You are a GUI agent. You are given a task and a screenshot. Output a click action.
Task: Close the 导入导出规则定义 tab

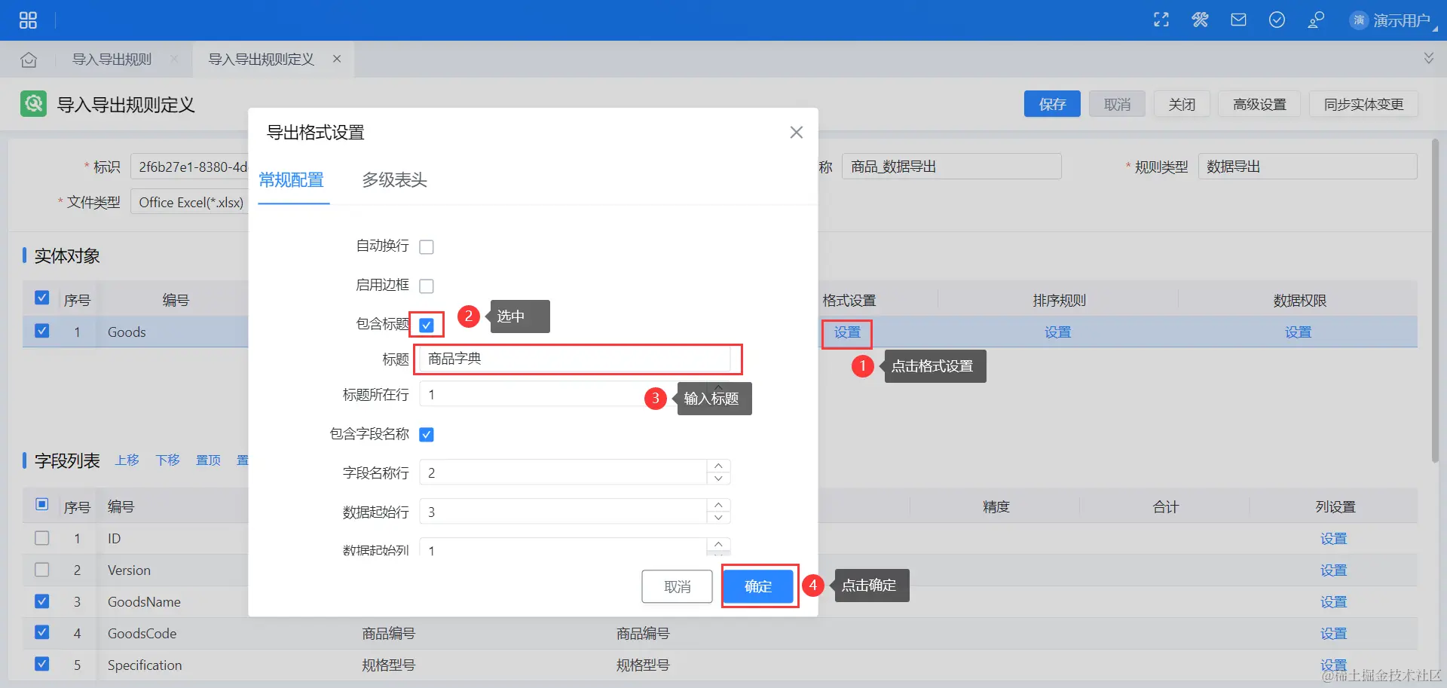tap(337, 59)
